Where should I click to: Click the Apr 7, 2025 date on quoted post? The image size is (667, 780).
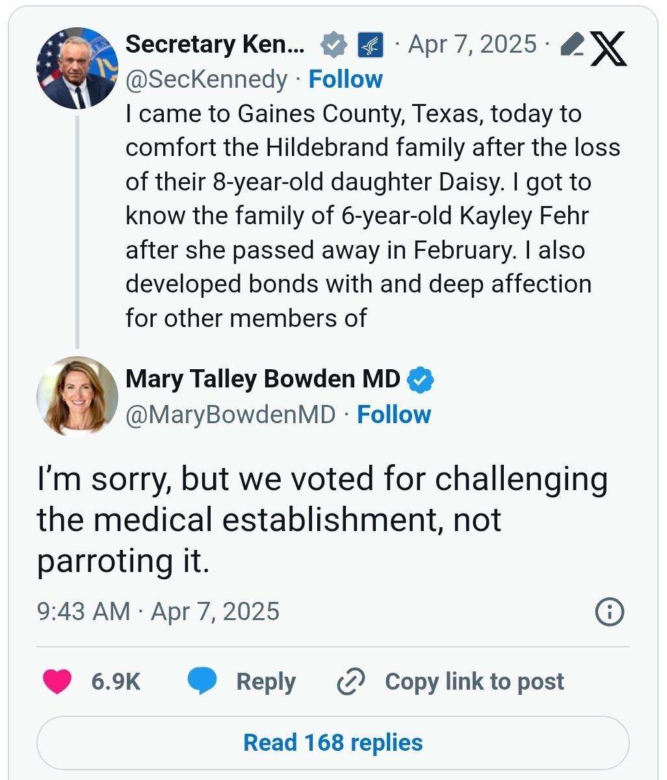coord(473,44)
